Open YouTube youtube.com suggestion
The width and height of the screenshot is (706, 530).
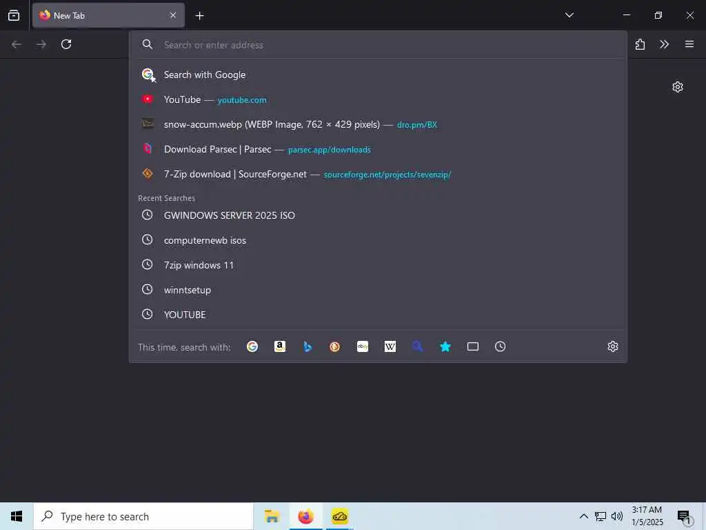coord(379,99)
